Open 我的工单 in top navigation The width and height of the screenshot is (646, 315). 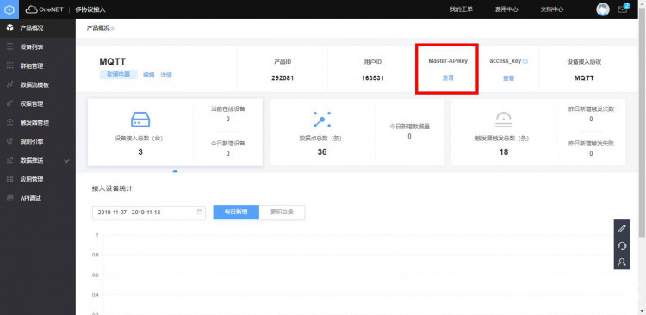tap(461, 9)
